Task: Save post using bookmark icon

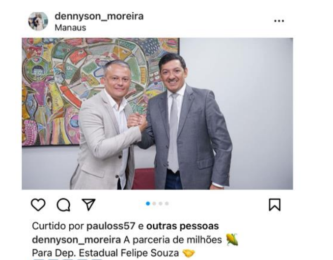Action: click(275, 205)
